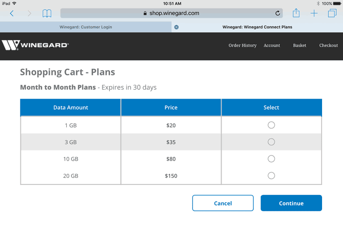343x226 pixels.
Task: Click the blue Continue button
Action: click(x=291, y=203)
